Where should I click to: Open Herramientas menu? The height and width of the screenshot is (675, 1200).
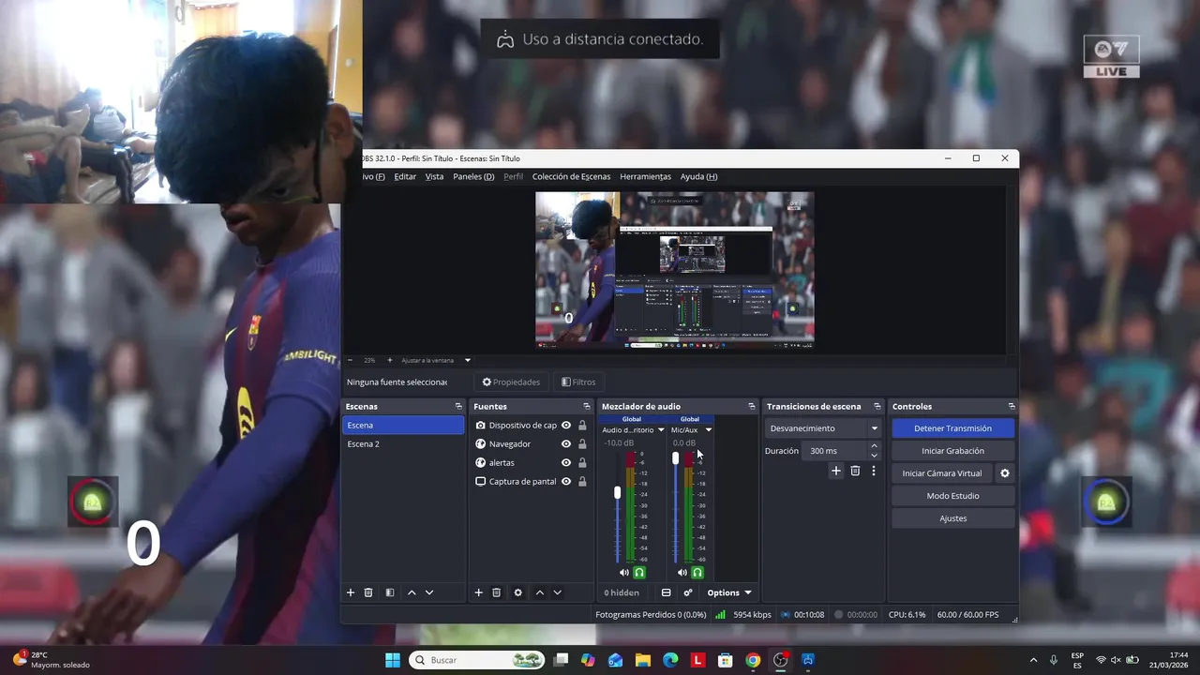pyautogui.click(x=645, y=176)
